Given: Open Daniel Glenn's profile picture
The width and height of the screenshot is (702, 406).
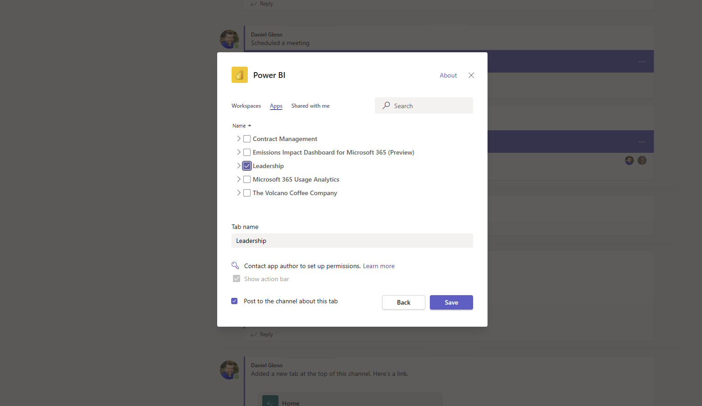Looking at the screenshot, I should pyautogui.click(x=229, y=39).
